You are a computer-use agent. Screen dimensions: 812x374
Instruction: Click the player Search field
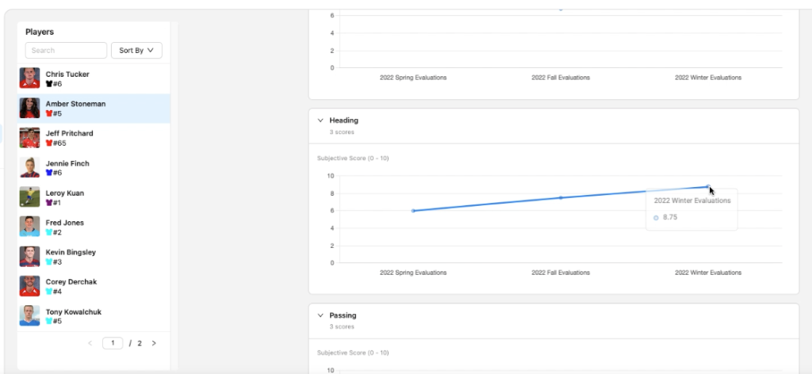pos(66,50)
